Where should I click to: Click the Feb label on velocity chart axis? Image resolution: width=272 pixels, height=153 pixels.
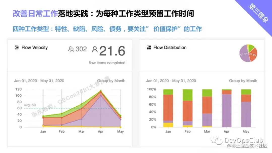coord(62,132)
